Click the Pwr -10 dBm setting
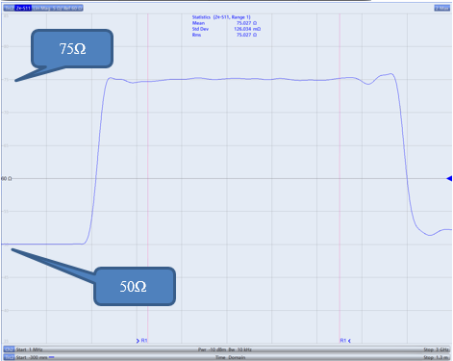453x361 pixels. (x=211, y=349)
